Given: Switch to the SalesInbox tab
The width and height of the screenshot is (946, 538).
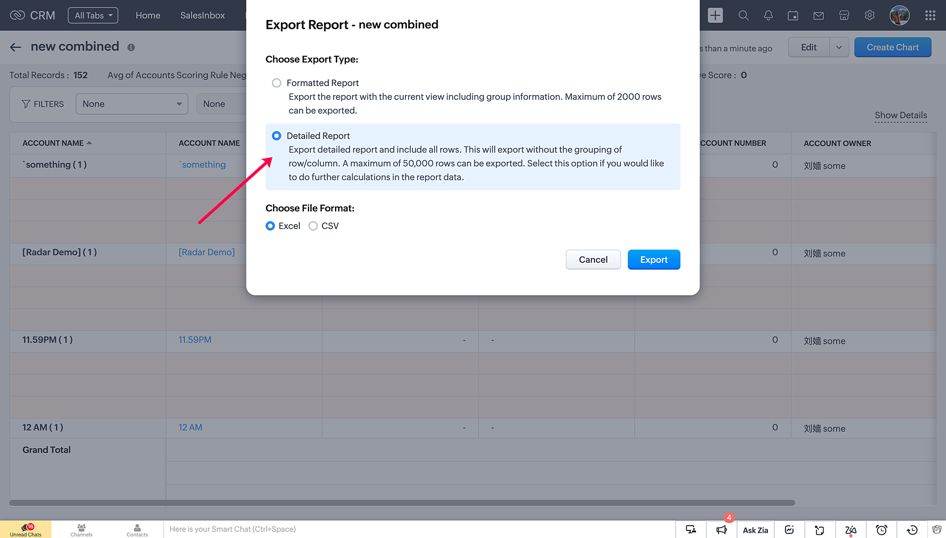Looking at the screenshot, I should [202, 16].
